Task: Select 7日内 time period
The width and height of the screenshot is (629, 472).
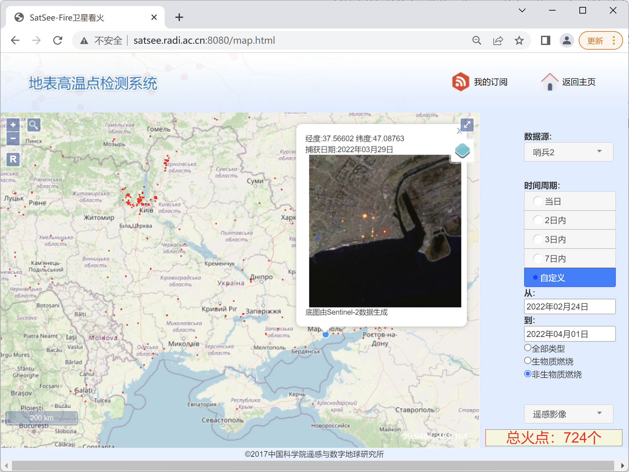Action: [x=570, y=259]
